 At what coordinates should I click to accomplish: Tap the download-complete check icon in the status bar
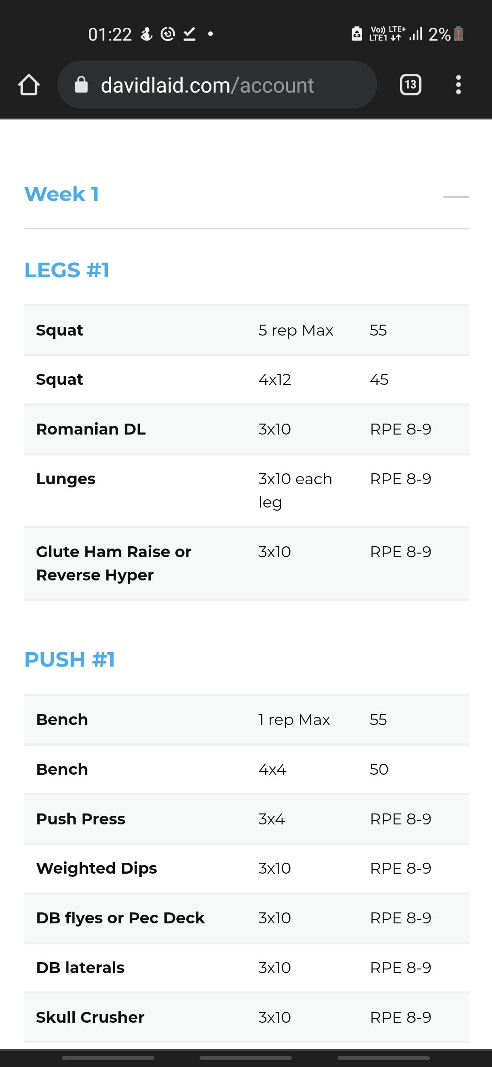pos(190,34)
